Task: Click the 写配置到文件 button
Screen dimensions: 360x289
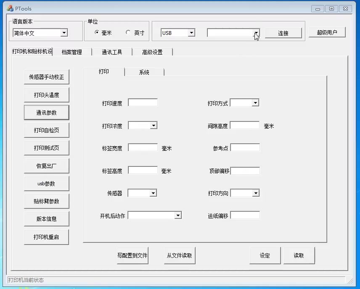Action: 132,255
